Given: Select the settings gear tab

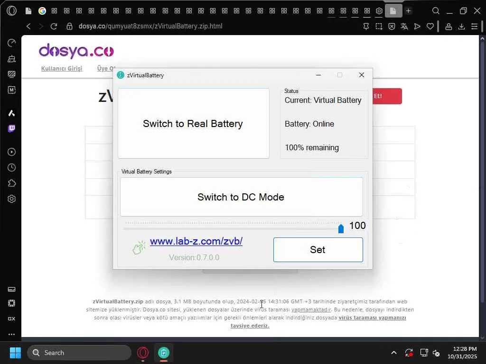Looking at the screenshot, I should pyautogui.click(x=379, y=11).
